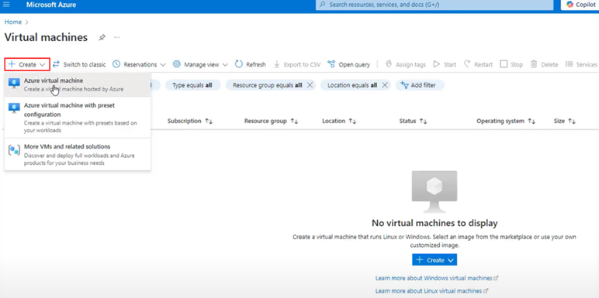This screenshot has width=599, height=298.
Task: Sort by Subscription column arrows
Action: 209,122
